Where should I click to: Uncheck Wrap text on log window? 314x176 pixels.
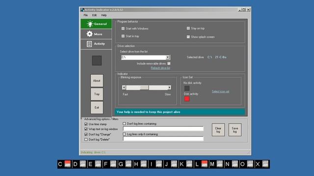[86, 129]
